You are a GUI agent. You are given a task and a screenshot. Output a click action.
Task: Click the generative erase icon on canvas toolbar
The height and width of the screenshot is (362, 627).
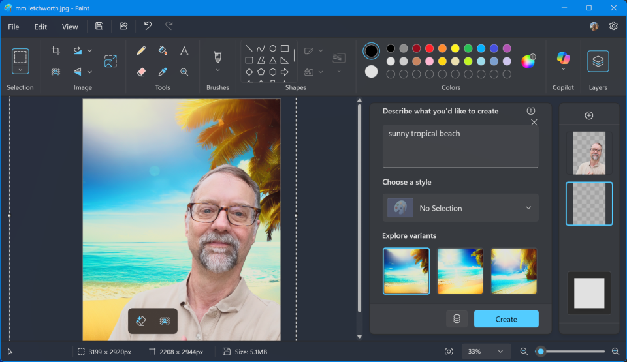141,321
